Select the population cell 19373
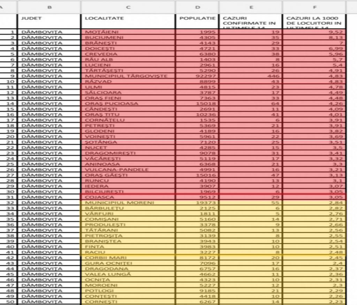This screenshot has height=305, width=357. pyautogui.click(x=197, y=203)
